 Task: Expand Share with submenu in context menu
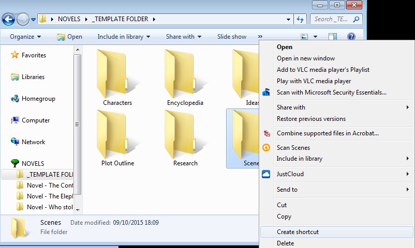point(336,107)
